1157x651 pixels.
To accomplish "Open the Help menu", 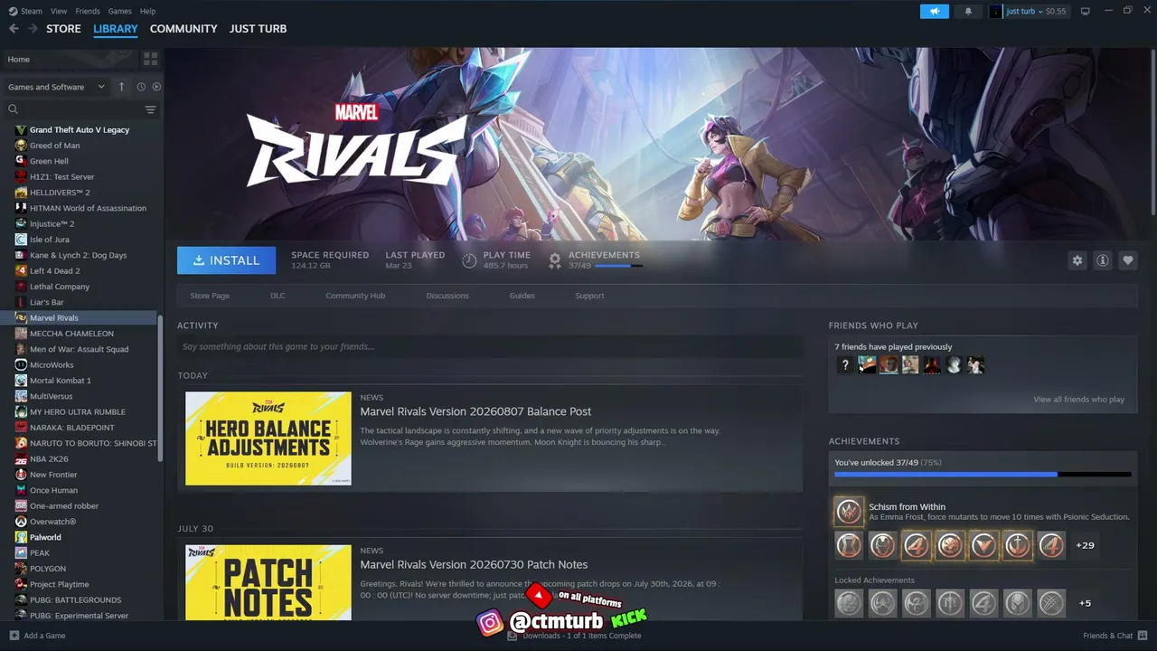I will point(147,11).
